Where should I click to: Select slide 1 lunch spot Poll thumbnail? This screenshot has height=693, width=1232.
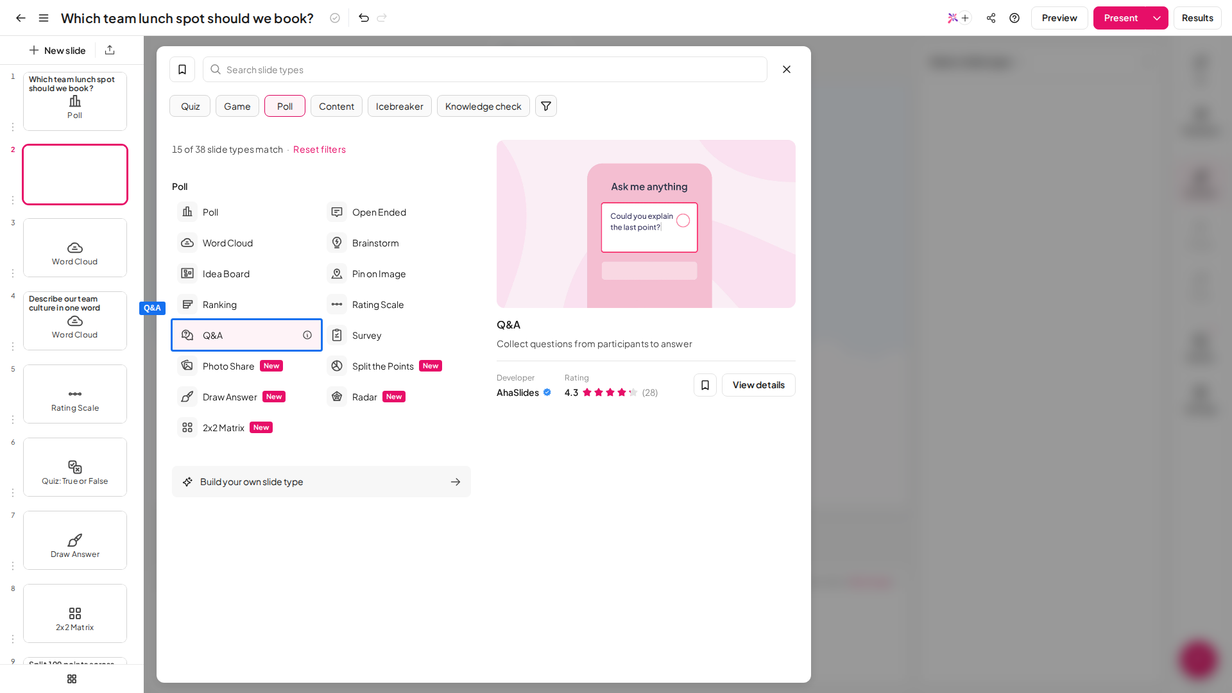tap(75, 101)
